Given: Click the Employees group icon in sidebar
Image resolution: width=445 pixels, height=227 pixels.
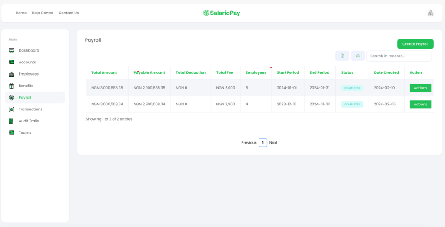Looking at the screenshot, I should (12, 74).
